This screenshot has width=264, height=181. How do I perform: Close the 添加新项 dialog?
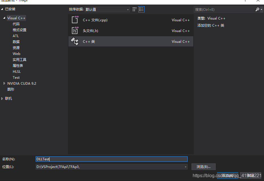coord(258,1)
